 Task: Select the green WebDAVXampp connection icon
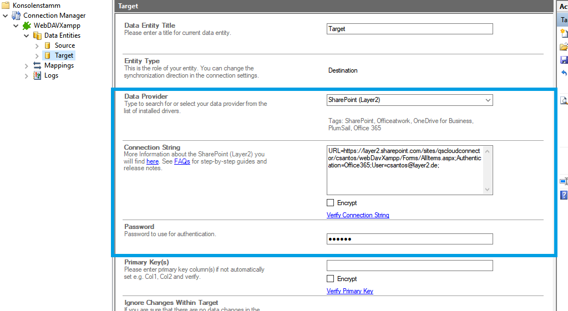(27, 26)
